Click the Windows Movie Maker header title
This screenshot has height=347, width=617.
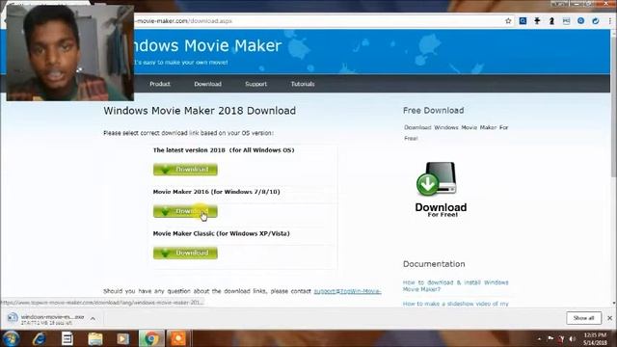(208, 45)
